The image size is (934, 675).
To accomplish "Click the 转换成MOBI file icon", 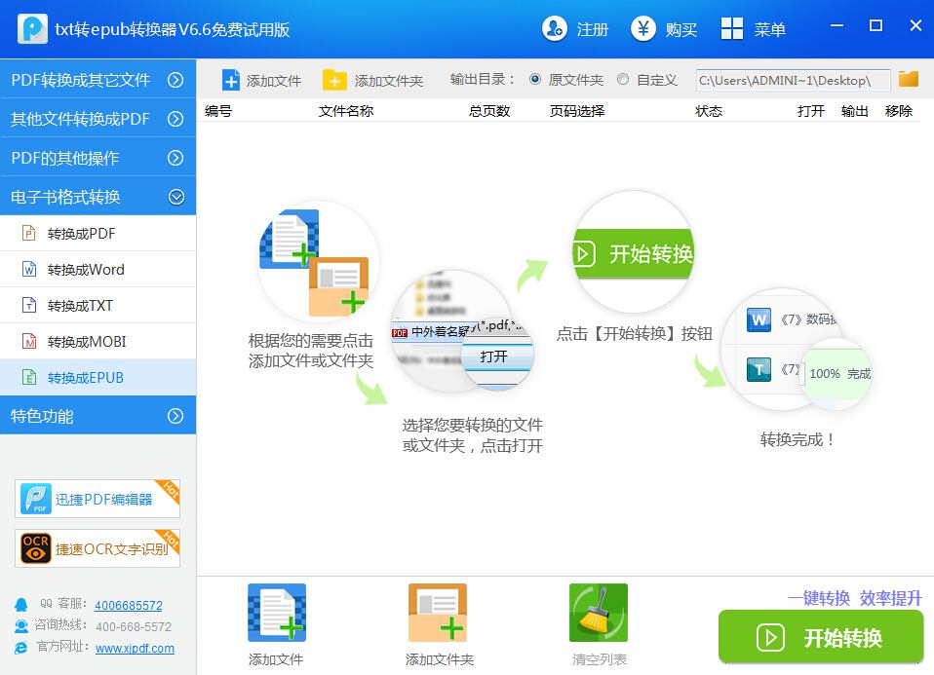I will (x=28, y=341).
